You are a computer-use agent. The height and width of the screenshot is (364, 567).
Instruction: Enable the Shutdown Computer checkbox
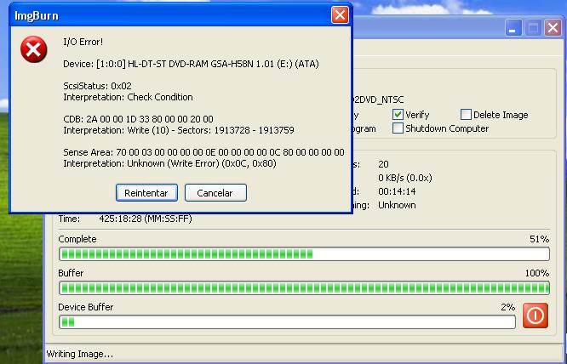coord(398,128)
